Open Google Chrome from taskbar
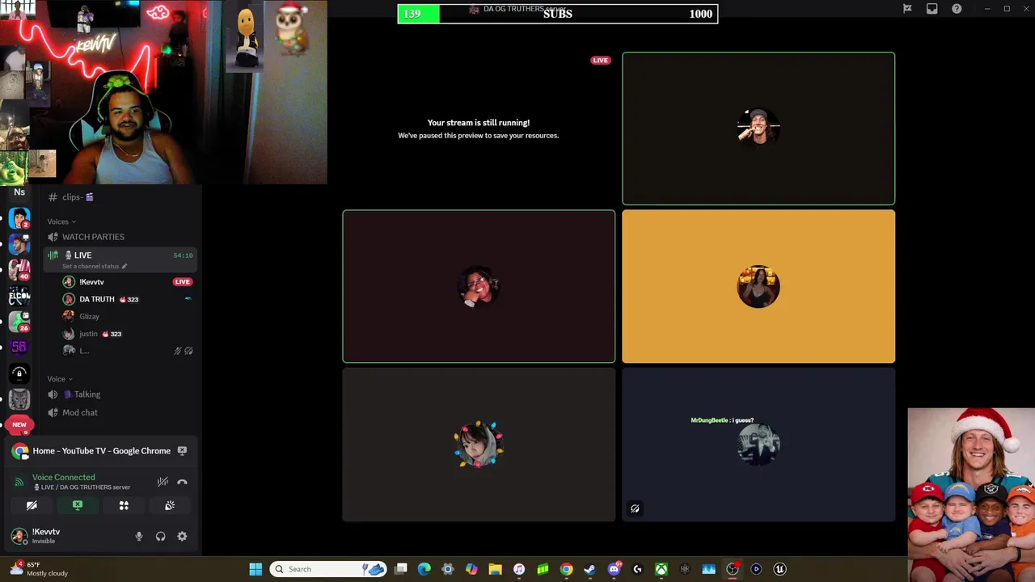 tap(566, 569)
